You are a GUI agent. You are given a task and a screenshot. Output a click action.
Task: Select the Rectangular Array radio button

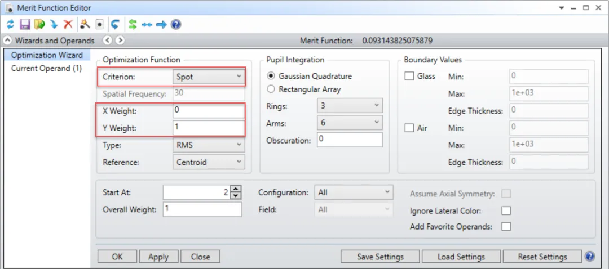(271, 89)
